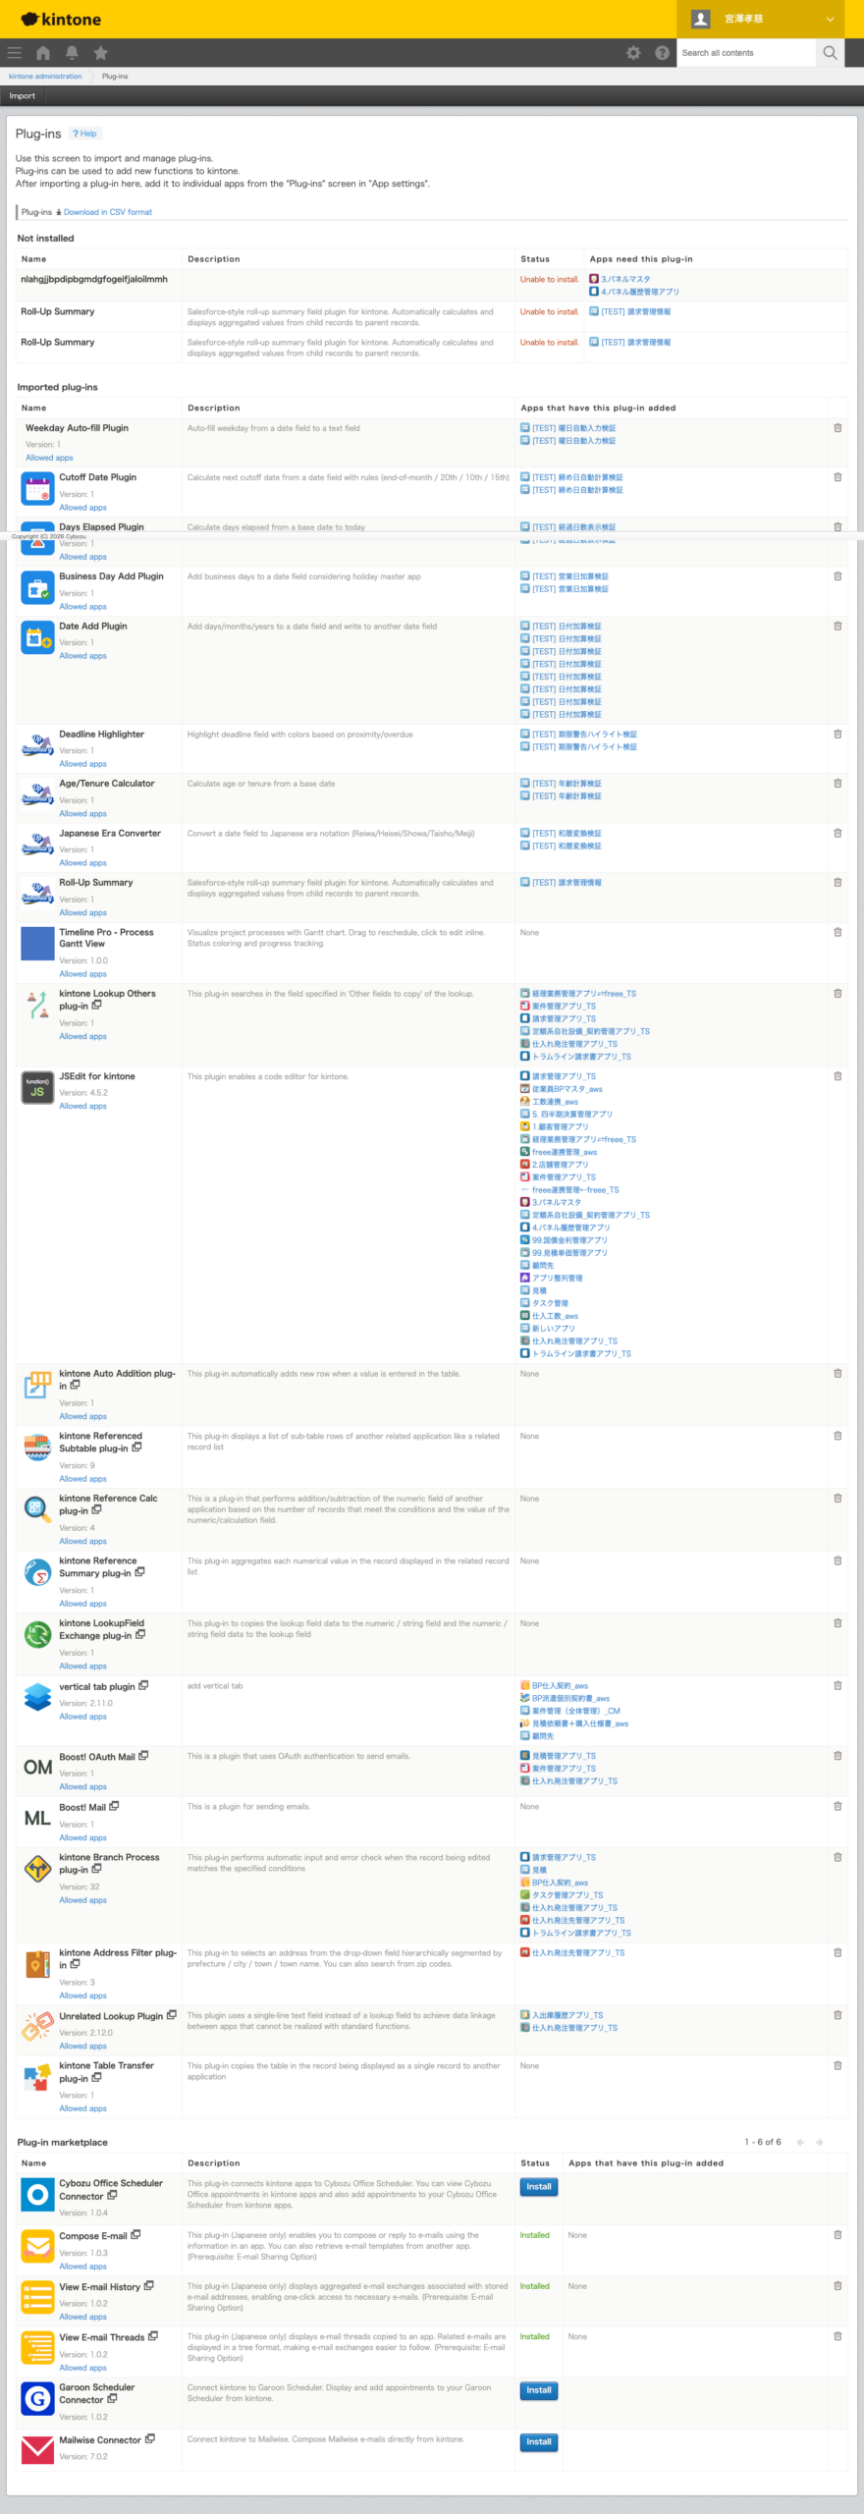Delete the Weekday Auto-fill Plugin via trash icon
Screen dimensions: 864x2514
837,428
